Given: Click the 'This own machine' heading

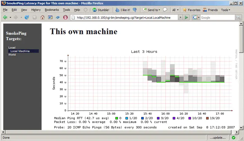Looking at the screenshot, I should click(84, 32).
